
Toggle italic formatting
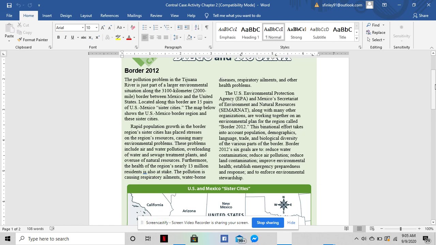[65, 37]
